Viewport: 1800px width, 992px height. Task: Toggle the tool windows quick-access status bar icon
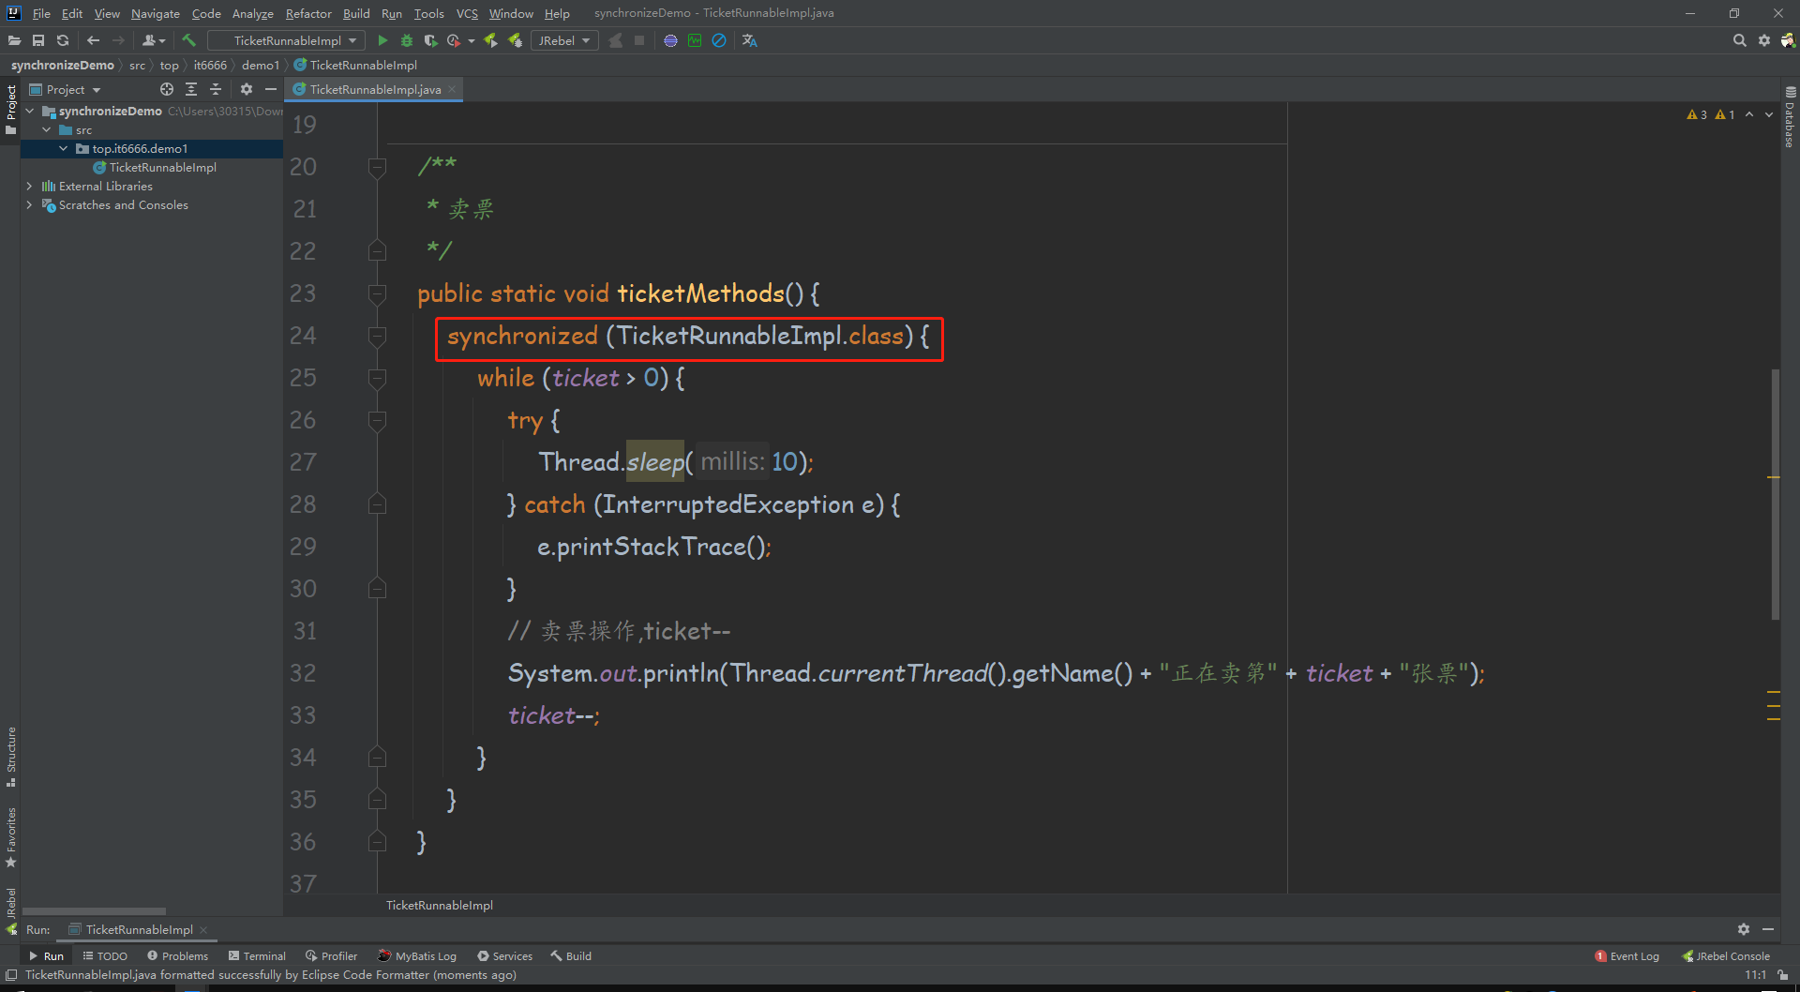[11, 975]
